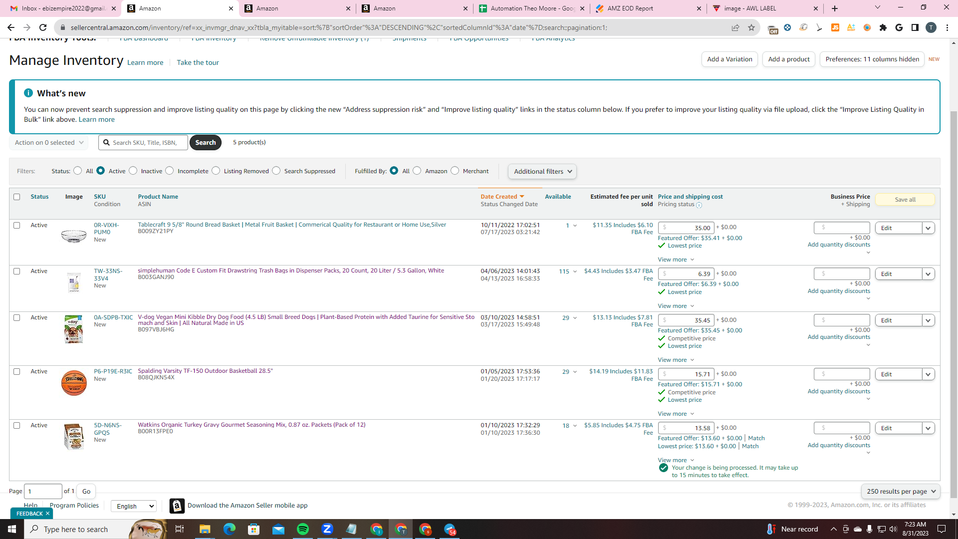Open the Action on 0 selected dropdown
958x539 pixels.
click(49, 143)
